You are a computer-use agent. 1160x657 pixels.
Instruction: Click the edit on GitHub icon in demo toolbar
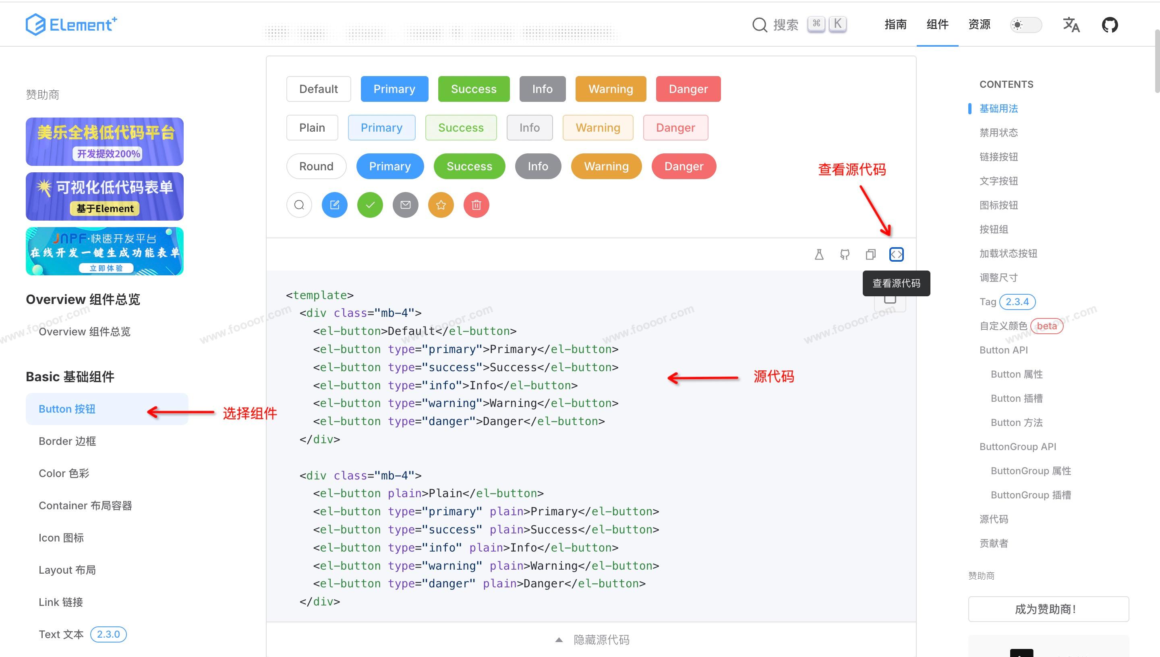pyautogui.click(x=845, y=254)
